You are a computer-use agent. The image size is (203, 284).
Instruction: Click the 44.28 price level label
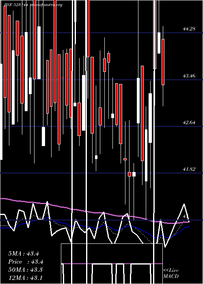(189, 29)
